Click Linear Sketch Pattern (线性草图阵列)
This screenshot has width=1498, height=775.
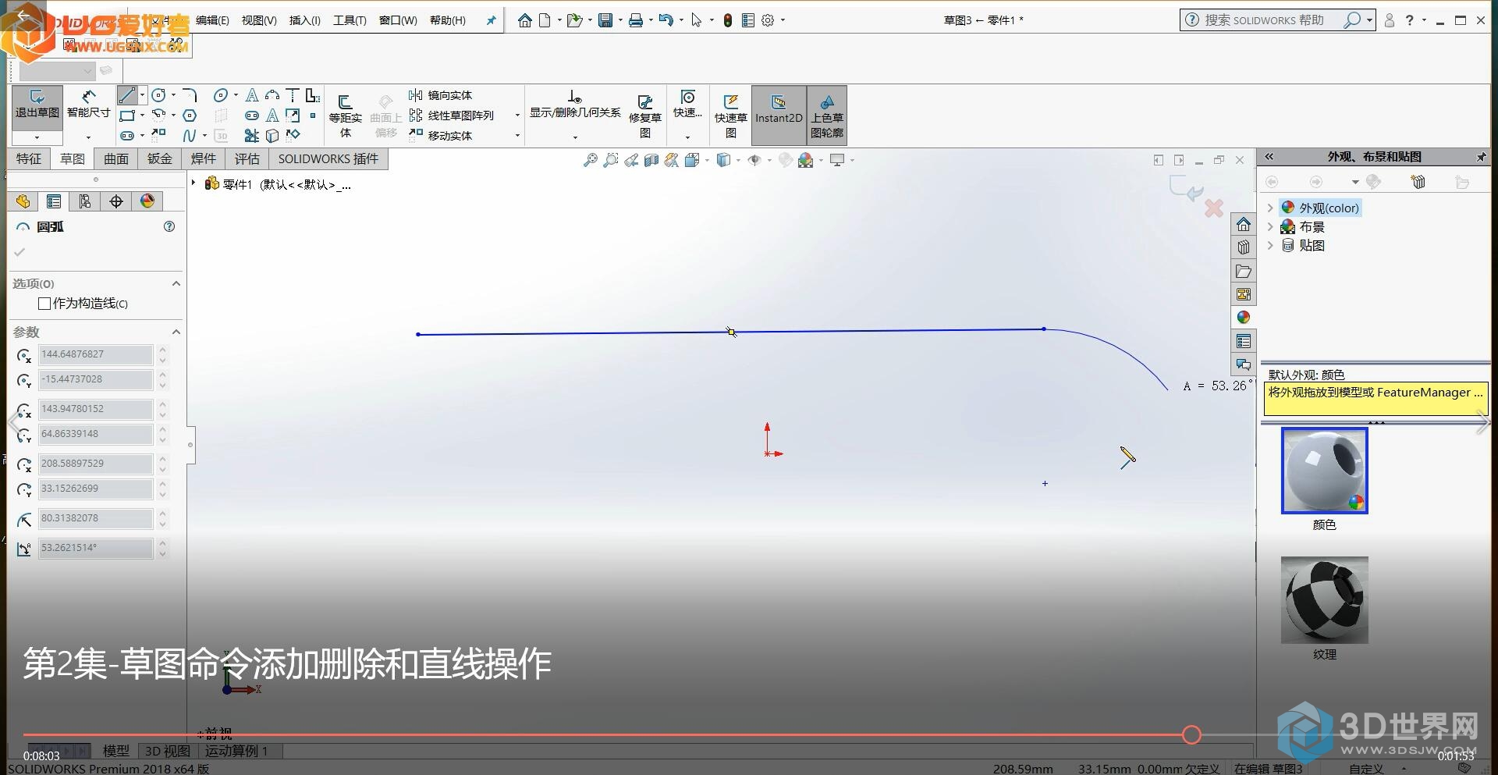pyautogui.click(x=452, y=116)
